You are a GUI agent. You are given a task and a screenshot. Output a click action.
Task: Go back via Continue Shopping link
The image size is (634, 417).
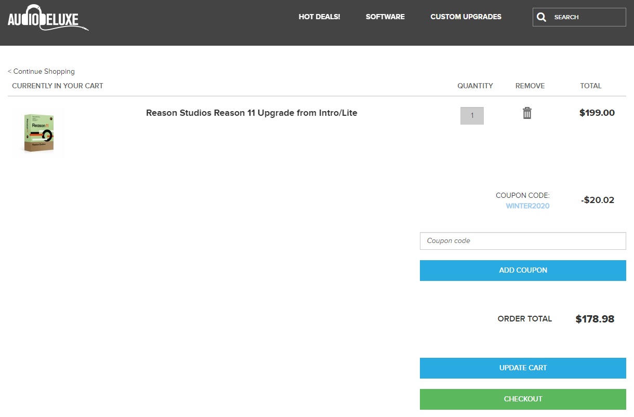[x=41, y=71]
